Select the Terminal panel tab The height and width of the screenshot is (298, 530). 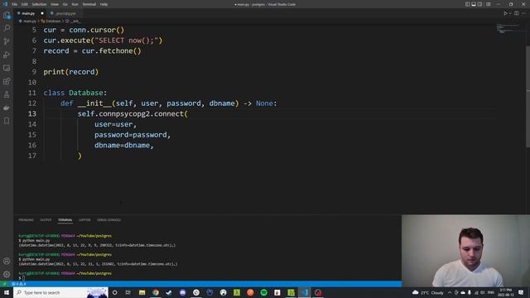click(x=65, y=220)
